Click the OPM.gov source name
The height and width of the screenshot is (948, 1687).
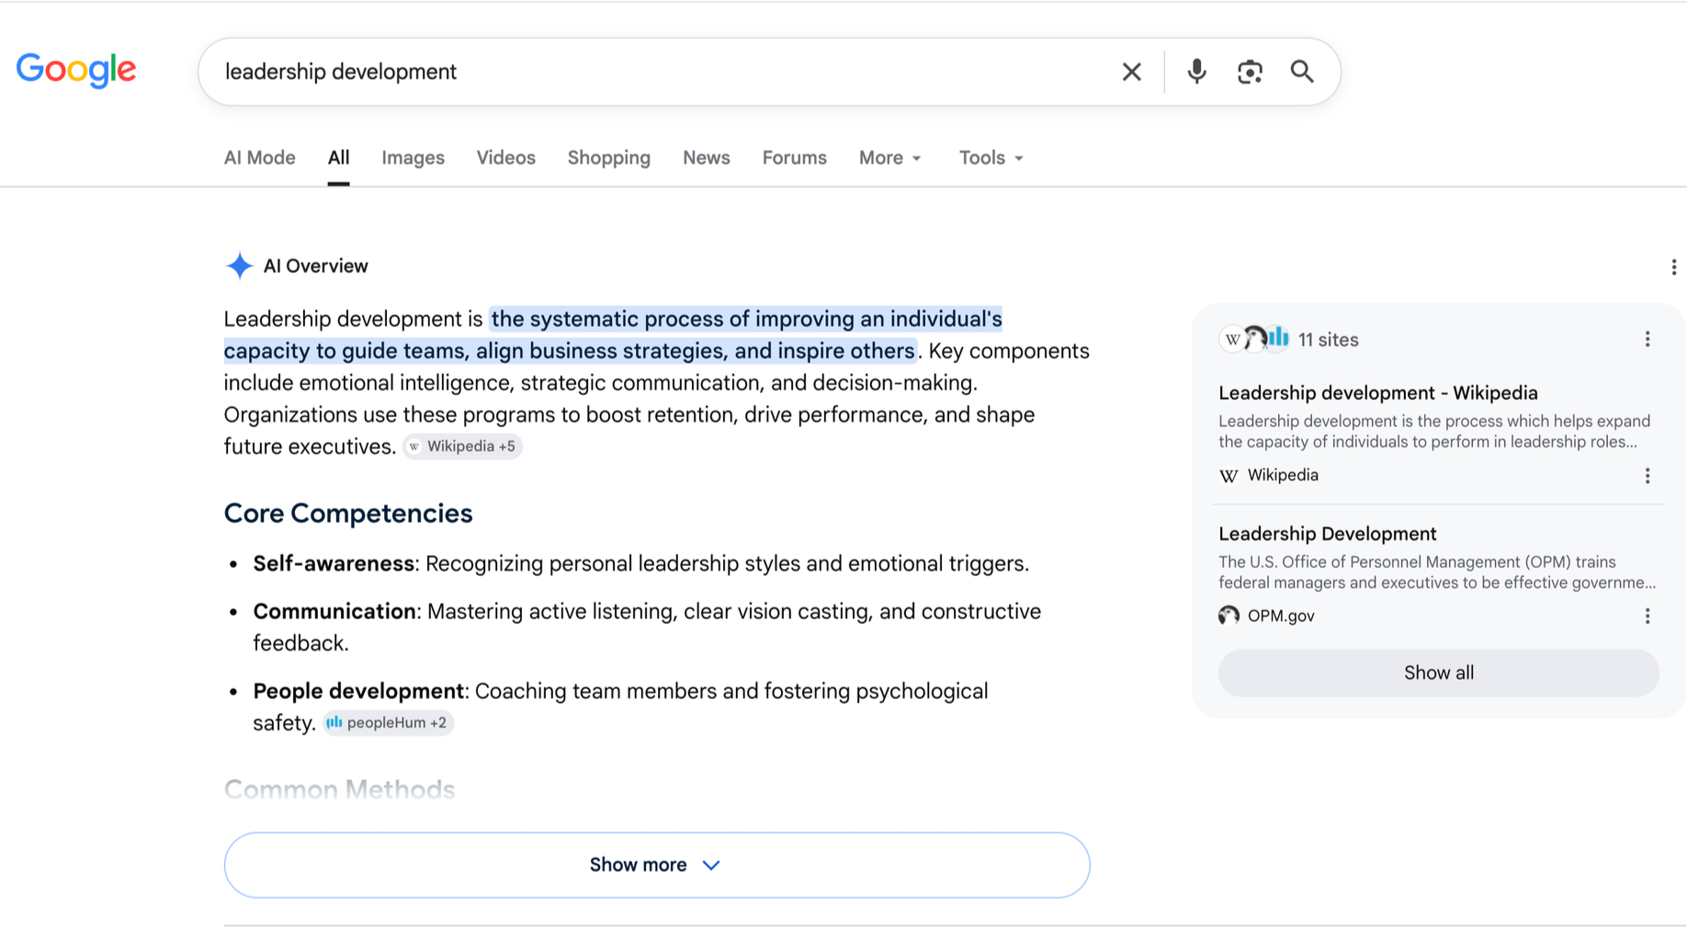(1281, 616)
